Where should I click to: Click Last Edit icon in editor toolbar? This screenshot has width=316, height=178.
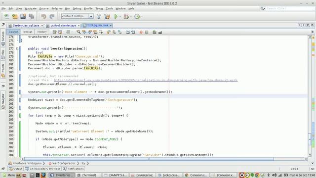point(54,32)
